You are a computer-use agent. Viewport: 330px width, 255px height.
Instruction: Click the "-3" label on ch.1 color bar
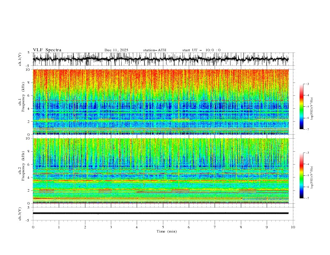tap(307, 84)
